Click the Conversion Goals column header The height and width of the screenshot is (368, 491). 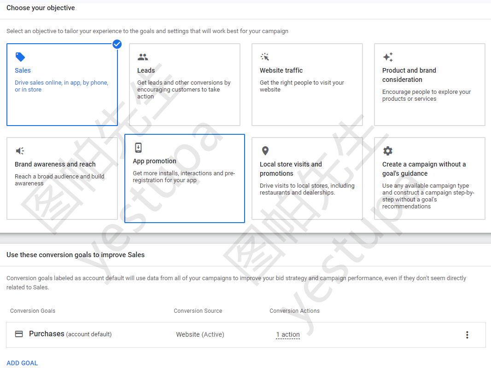click(x=33, y=311)
